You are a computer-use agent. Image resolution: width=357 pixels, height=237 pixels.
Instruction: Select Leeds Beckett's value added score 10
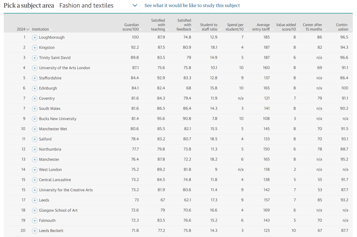point(294,230)
